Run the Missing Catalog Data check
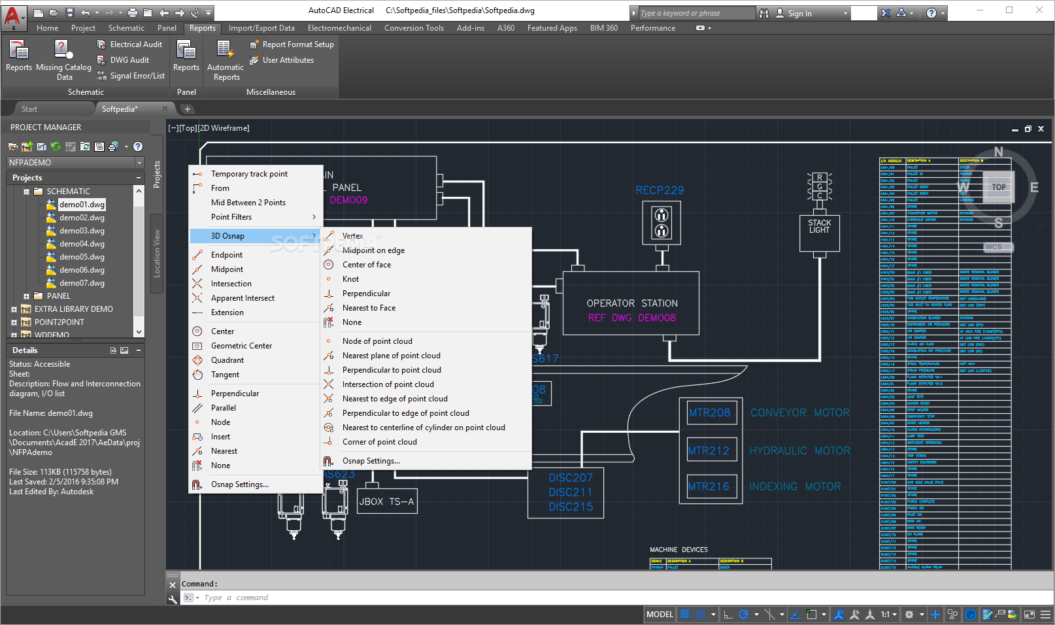Screen dimensions: 1055x625 (x=63, y=60)
